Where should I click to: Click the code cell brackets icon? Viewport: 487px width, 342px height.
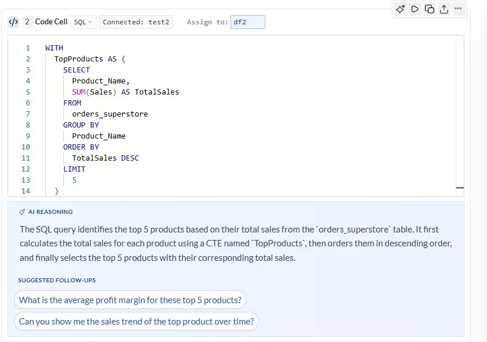coord(13,22)
